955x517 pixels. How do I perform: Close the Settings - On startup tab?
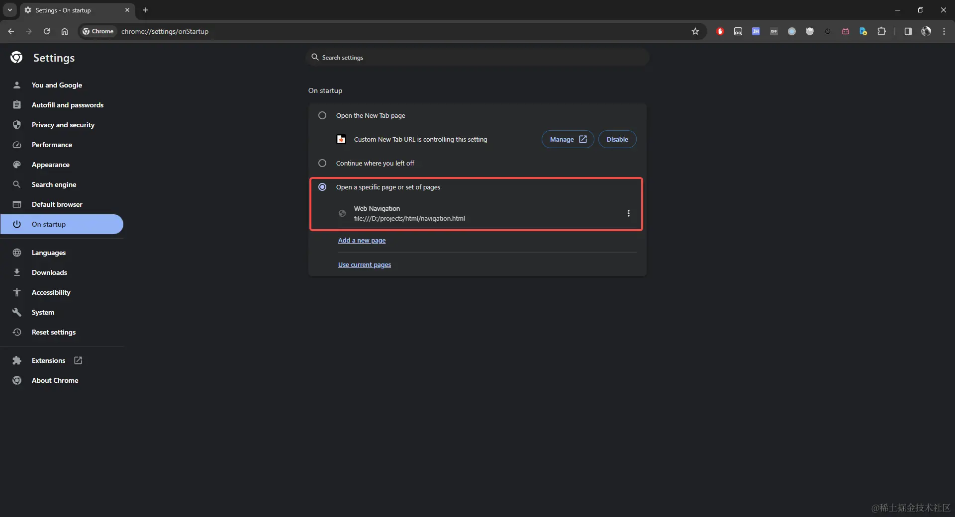click(127, 10)
